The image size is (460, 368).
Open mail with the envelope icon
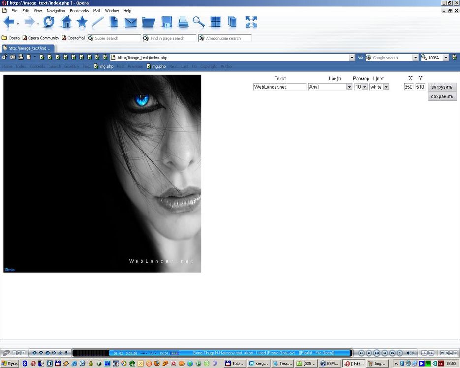click(130, 23)
